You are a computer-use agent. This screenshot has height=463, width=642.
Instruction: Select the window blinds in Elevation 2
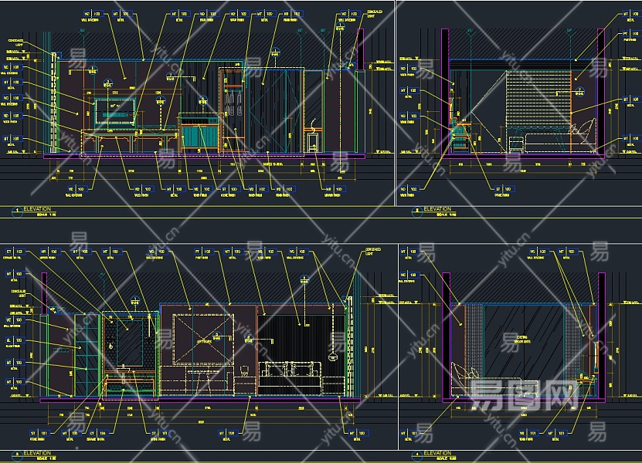click(x=538, y=99)
